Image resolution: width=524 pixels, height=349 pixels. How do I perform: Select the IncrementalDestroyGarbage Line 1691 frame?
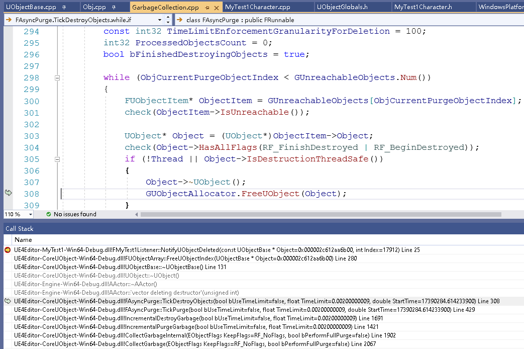pyautogui.click(x=198, y=318)
